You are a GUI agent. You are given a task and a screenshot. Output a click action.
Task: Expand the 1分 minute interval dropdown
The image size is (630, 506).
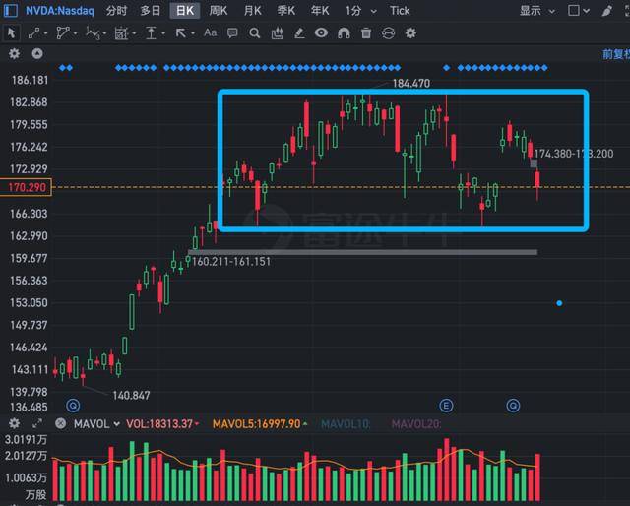358,10
